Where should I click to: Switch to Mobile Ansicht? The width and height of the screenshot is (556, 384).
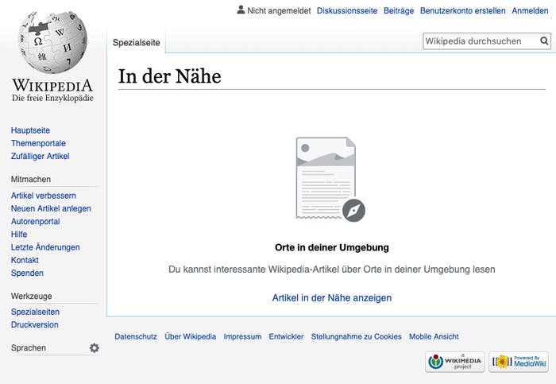point(434,336)
